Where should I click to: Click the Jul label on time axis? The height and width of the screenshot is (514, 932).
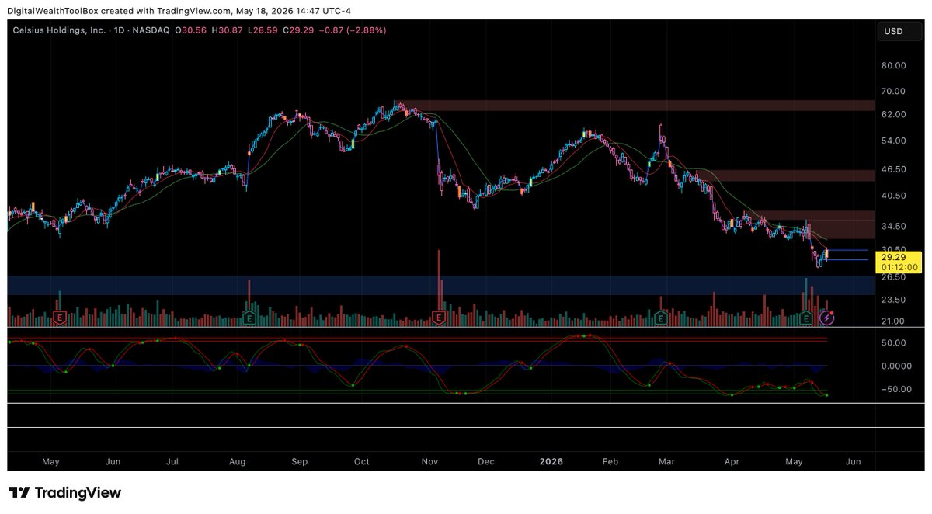point(172,462)
